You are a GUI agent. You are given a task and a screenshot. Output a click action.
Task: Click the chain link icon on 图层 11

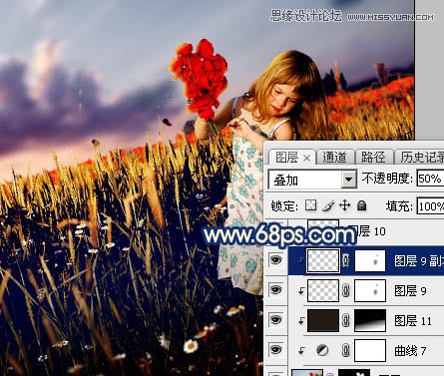tap(346, 321)
